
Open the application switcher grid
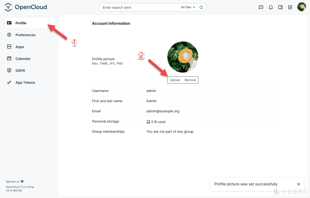point(290,7)
